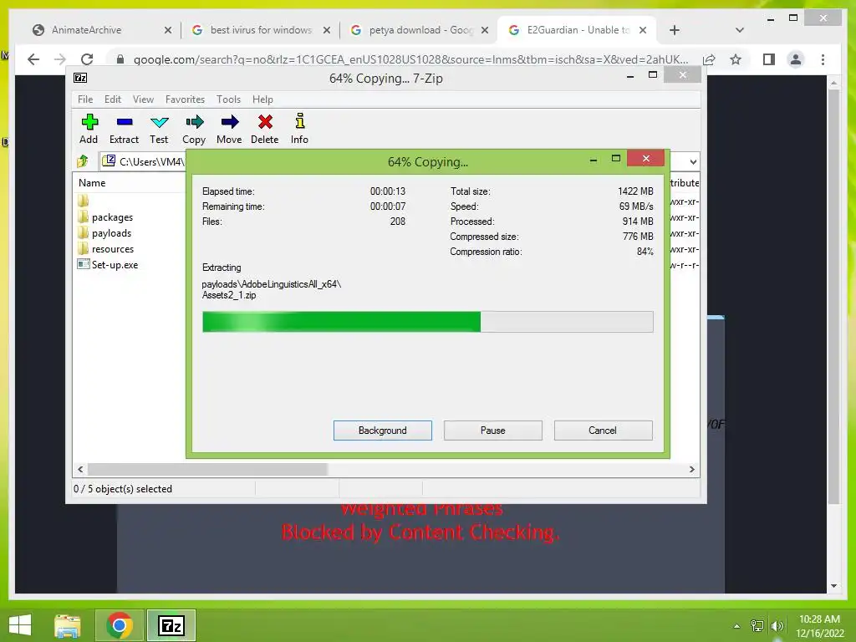The height and width of the screenshot is (642, 856).
Task: Open Chrome three-dot menu
Action: coord(823,59)
